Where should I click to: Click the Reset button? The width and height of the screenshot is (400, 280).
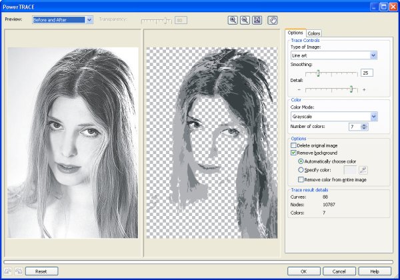click(41, 271)
